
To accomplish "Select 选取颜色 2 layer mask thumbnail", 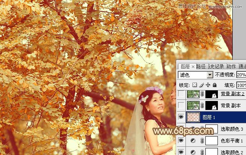I will pos(212,151).
